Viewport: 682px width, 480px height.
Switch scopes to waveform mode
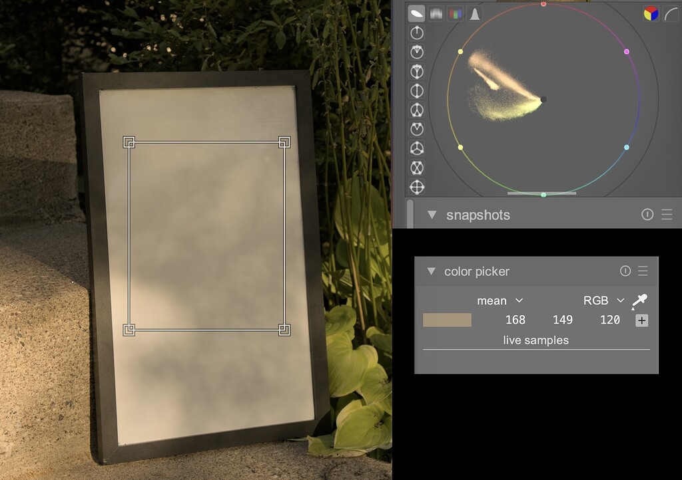coord(435,13)
